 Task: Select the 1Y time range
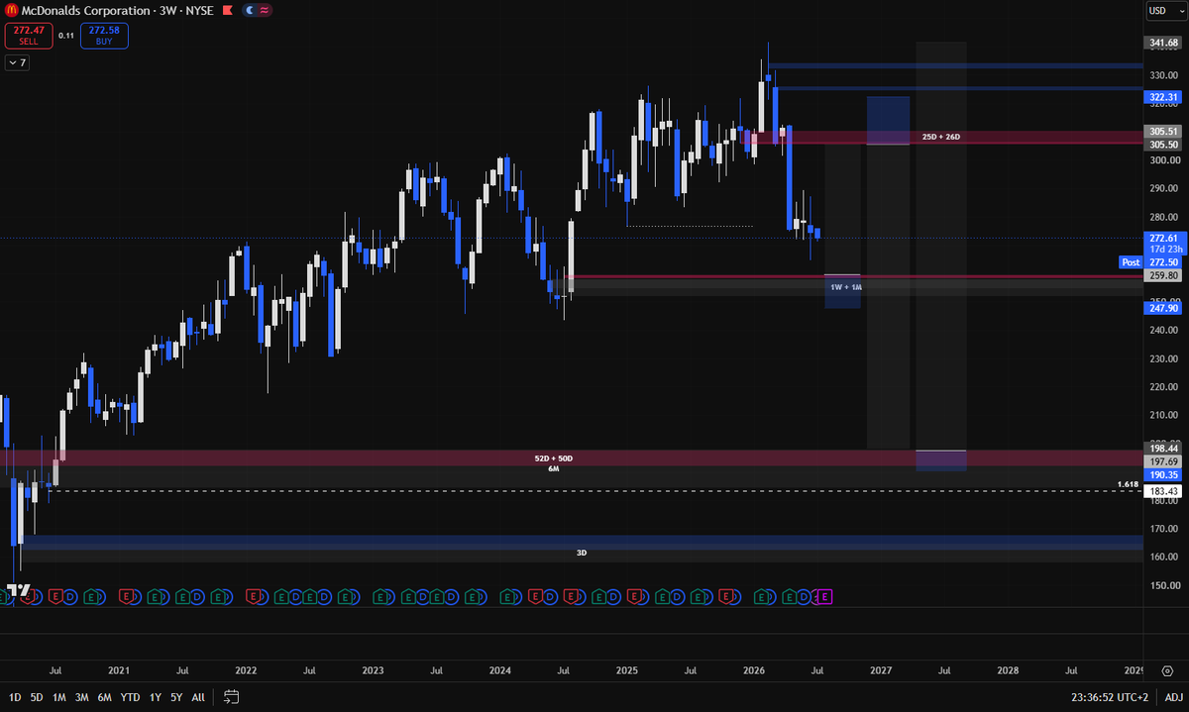click(155, 697)
